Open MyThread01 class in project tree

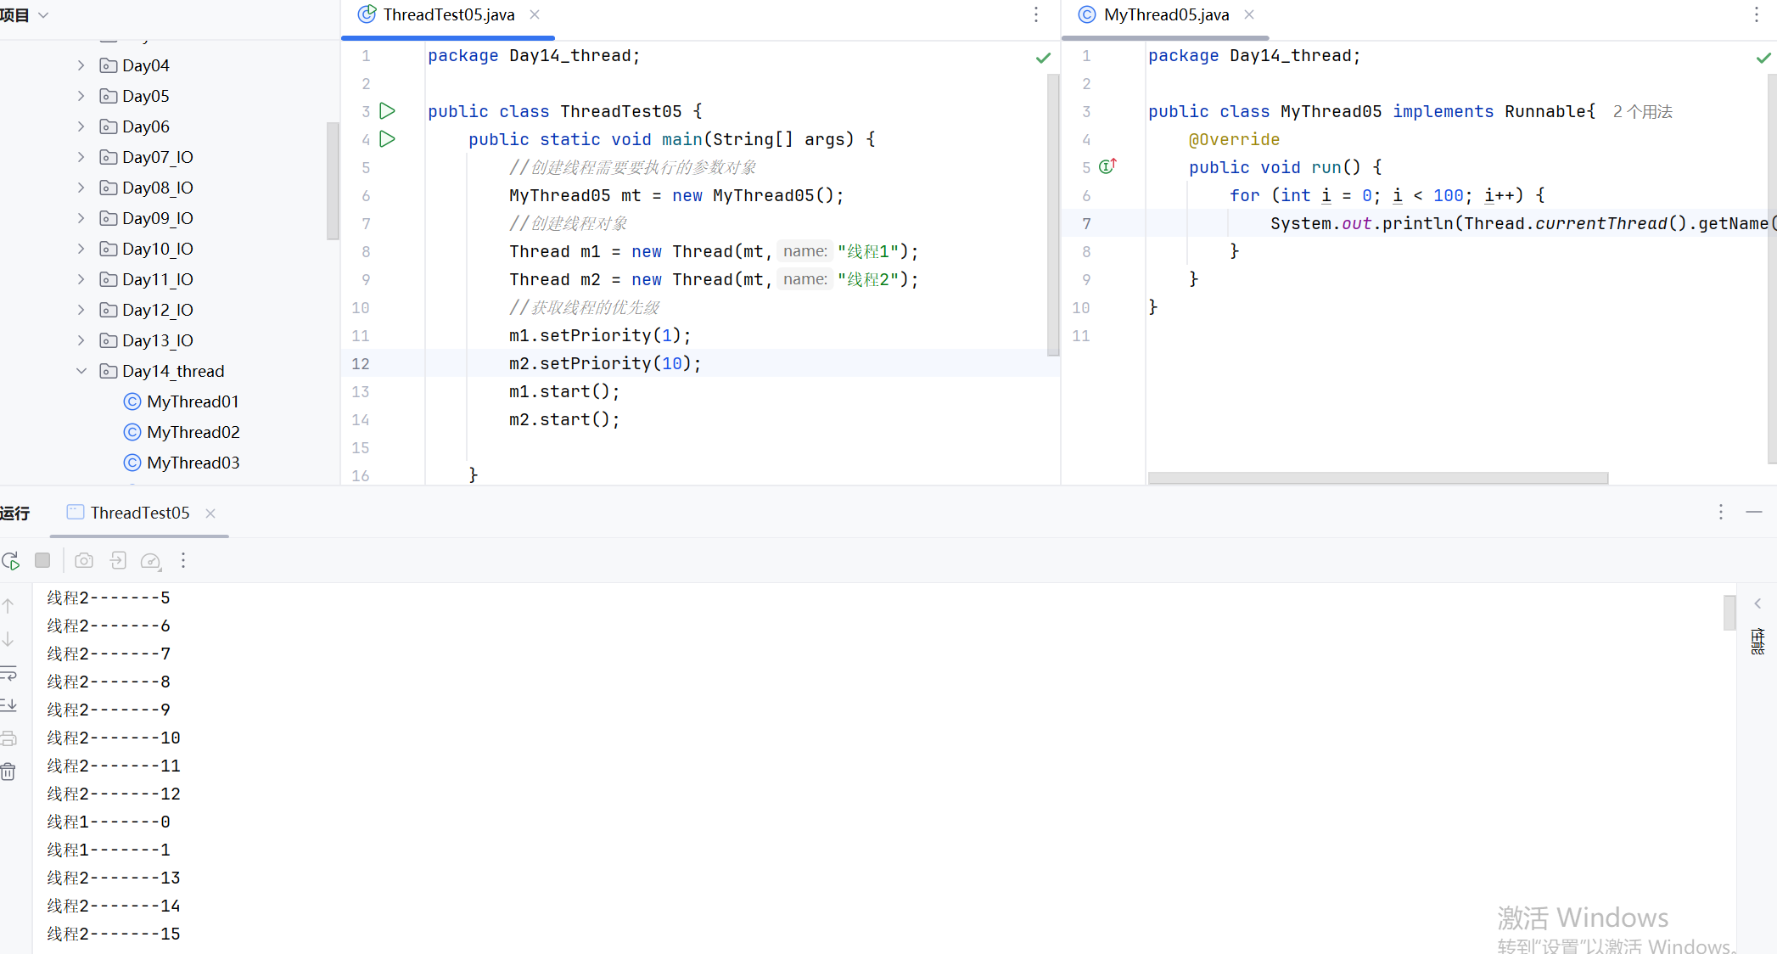(193, 401)
